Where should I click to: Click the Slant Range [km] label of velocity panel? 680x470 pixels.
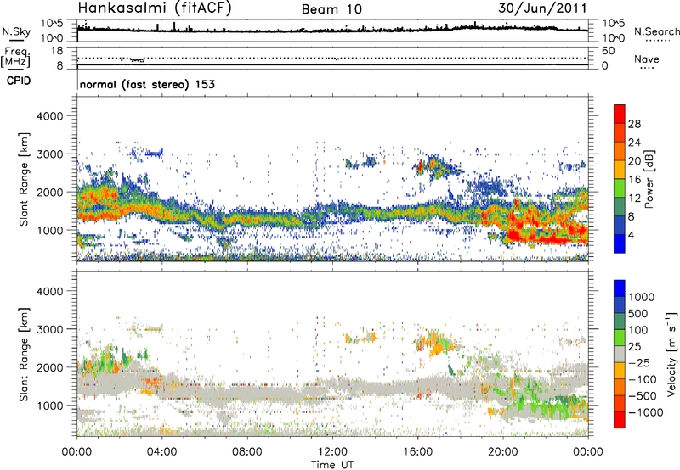pyautogui.click(x=24, y=354)
